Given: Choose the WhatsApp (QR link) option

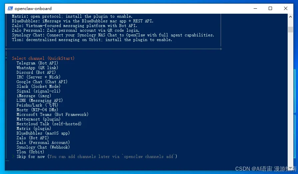Looking at the screenshot, I should [x=37, y=68].
